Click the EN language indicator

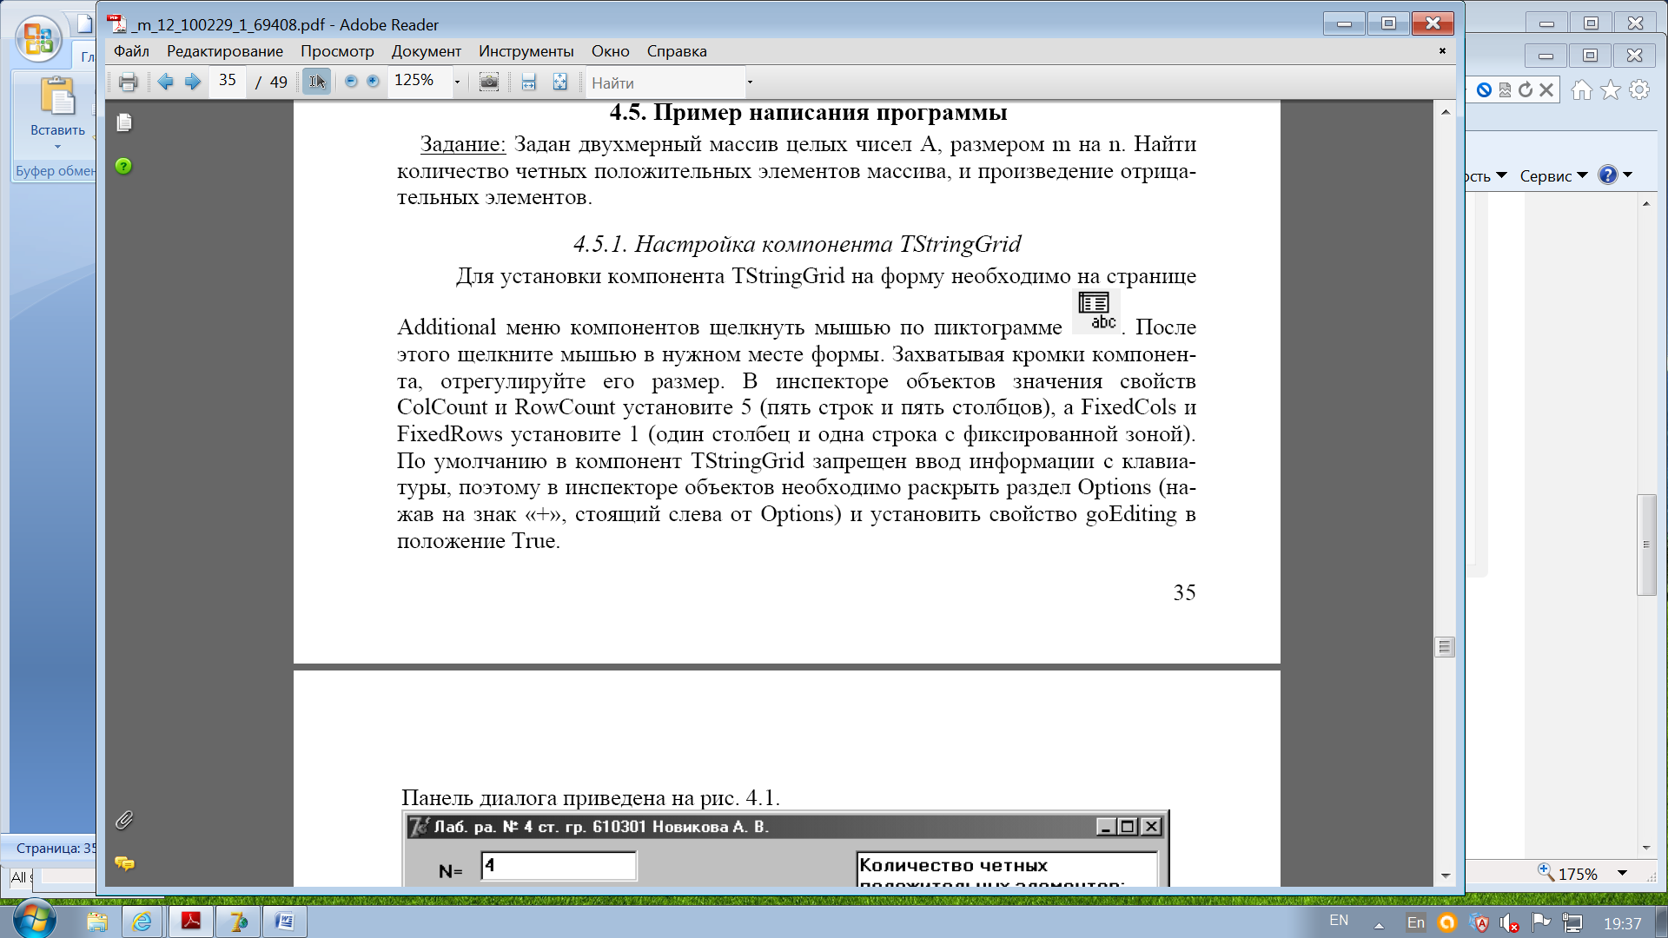[1339, 920]
